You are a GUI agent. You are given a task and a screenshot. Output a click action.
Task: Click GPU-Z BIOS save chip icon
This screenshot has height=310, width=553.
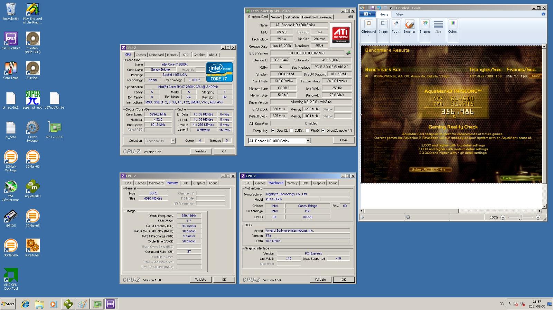tap(348, 53)
